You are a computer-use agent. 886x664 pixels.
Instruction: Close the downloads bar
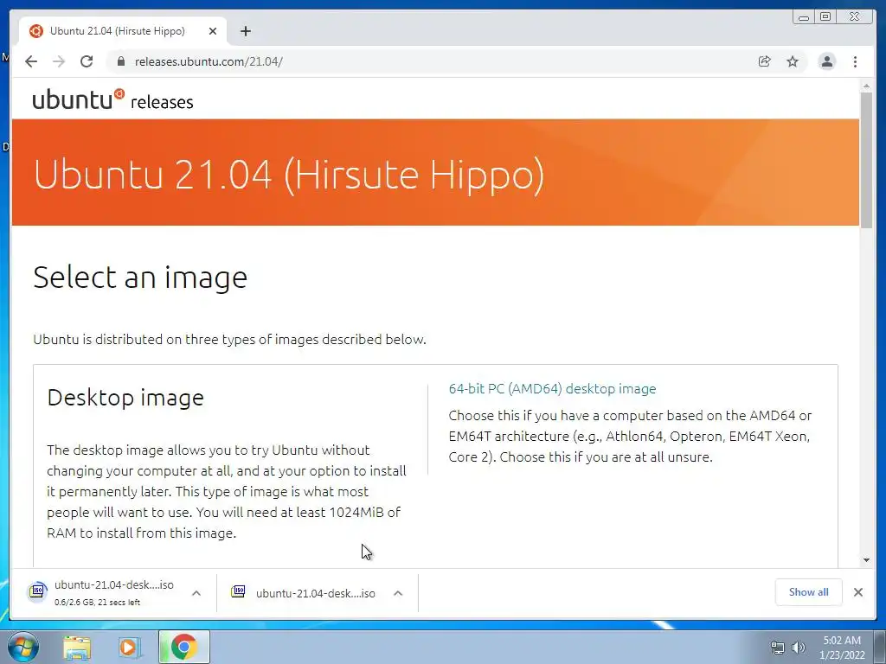(858, 591)
